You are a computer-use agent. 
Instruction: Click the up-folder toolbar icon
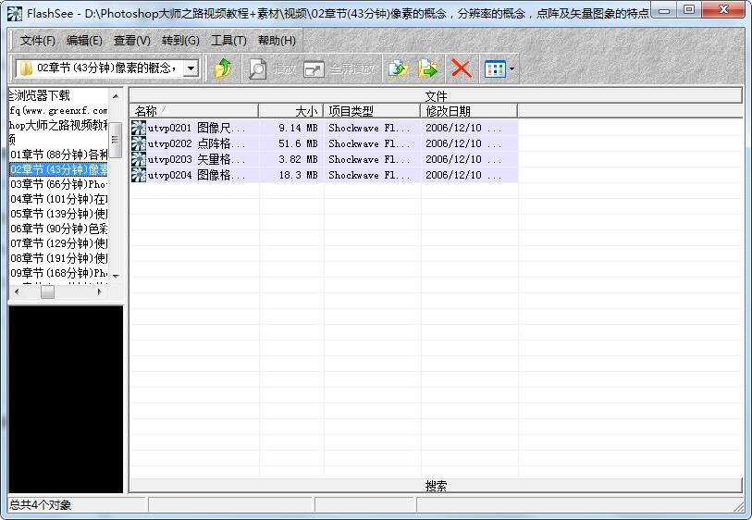223,68
